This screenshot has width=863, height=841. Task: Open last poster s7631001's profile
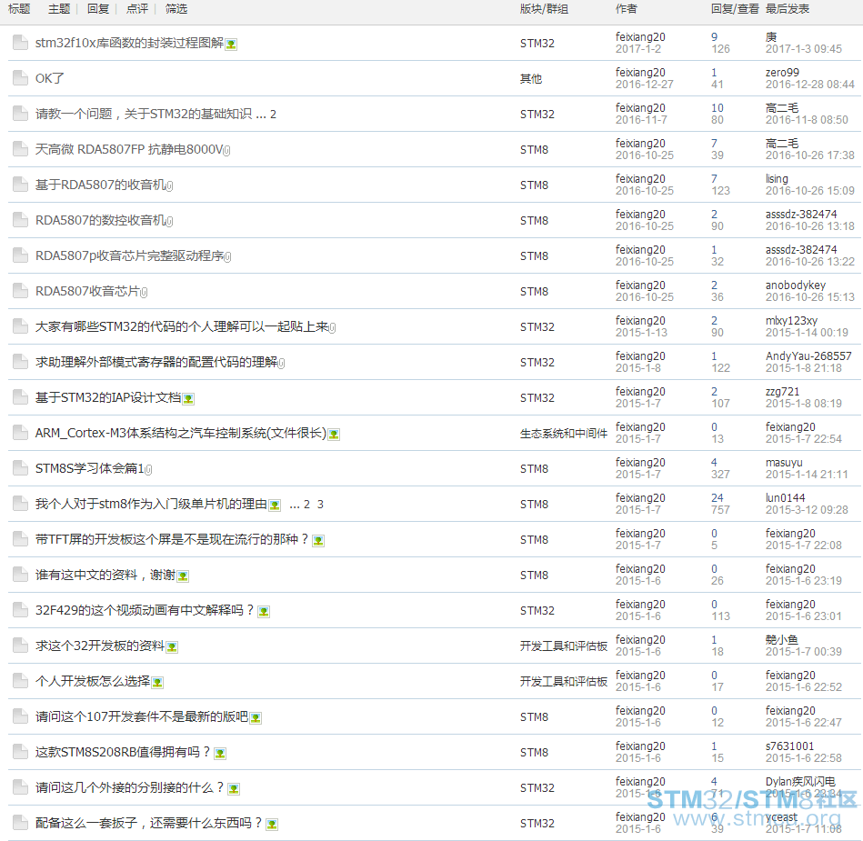789,746
